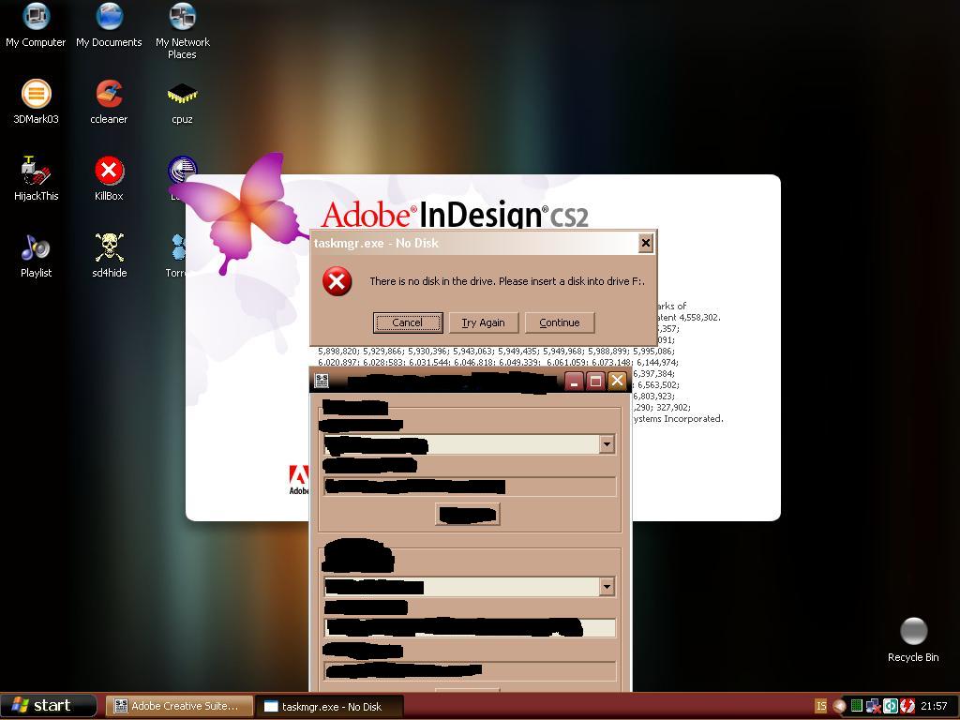The height and width of the screenshot is (720, 960).
Task: Select the HijackThis desktop shortcut
Action: (x=37, y=179)
